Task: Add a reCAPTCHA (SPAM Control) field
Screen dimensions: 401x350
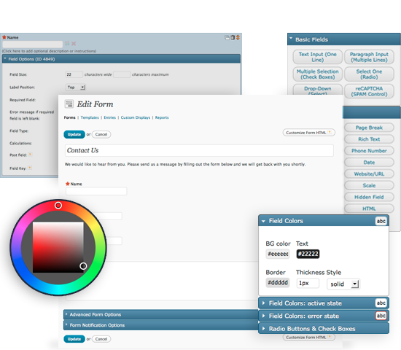Action: (x=369, y=91)
